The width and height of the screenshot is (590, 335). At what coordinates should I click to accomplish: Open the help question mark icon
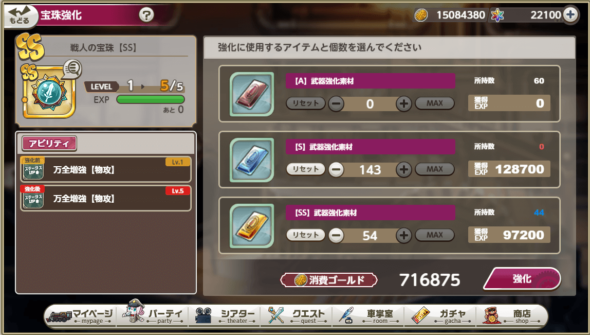146,15
